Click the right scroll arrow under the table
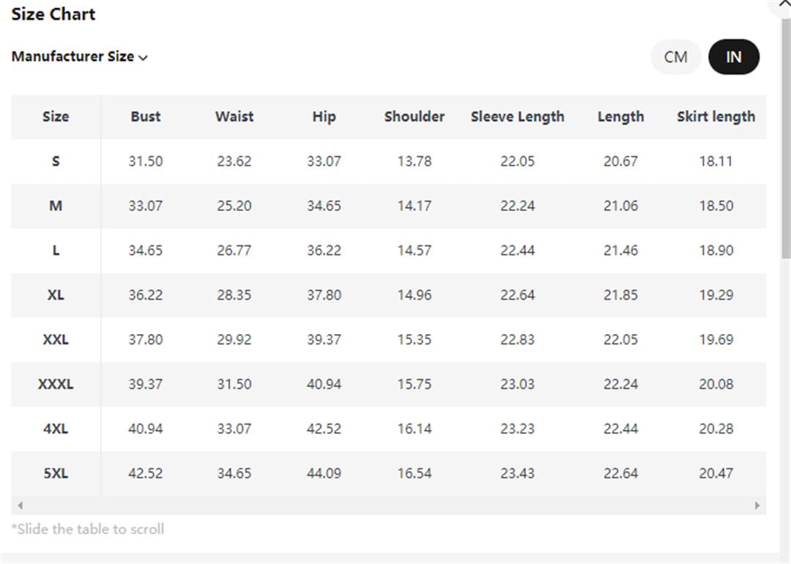 [757, 505]
